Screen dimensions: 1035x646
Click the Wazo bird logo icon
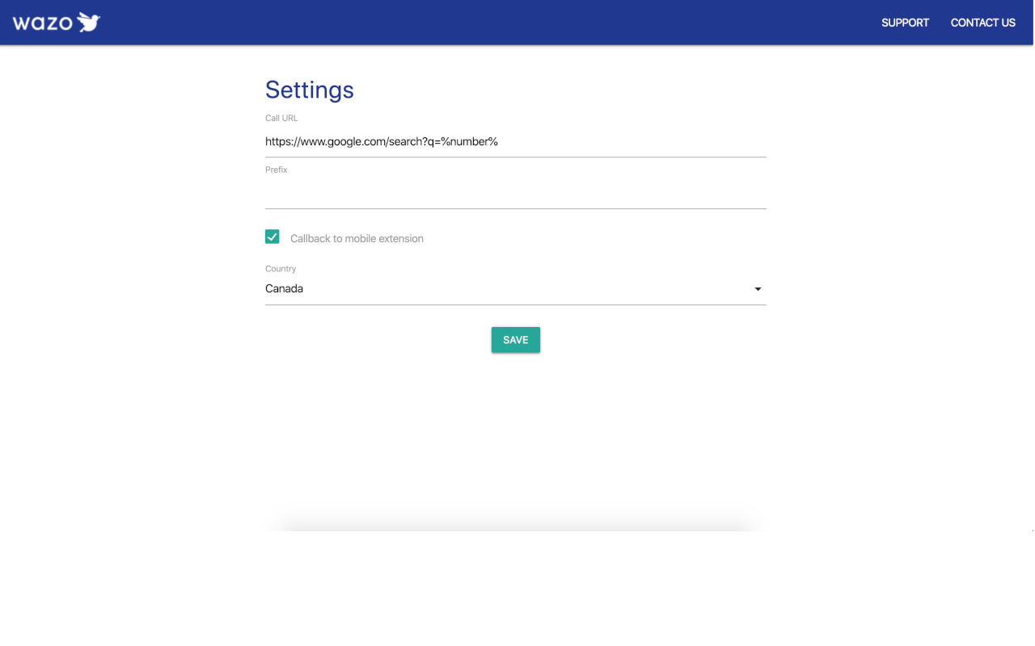pos(88,22)
